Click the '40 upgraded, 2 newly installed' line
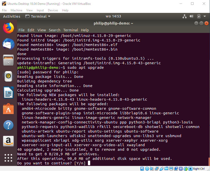 [89, 149]
